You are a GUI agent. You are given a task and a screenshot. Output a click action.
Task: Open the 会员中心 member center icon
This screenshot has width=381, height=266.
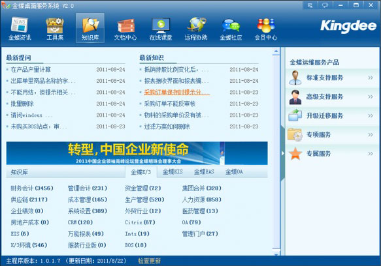tap(266, 29)
